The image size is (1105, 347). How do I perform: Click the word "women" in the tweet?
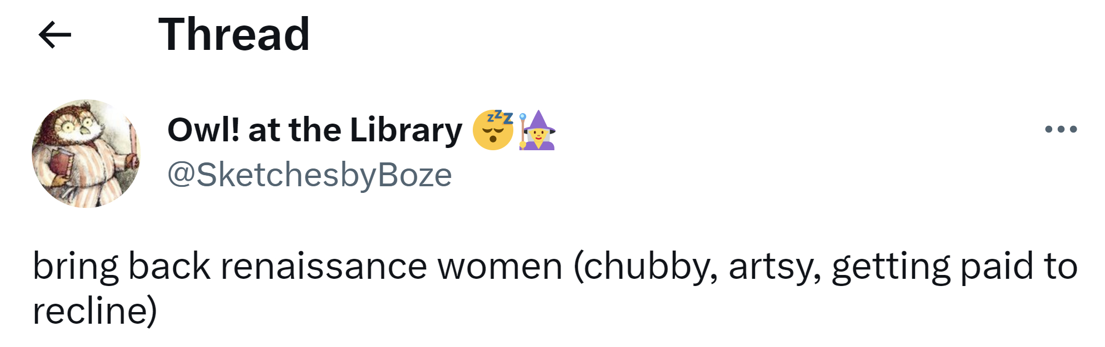pos(500,267)
